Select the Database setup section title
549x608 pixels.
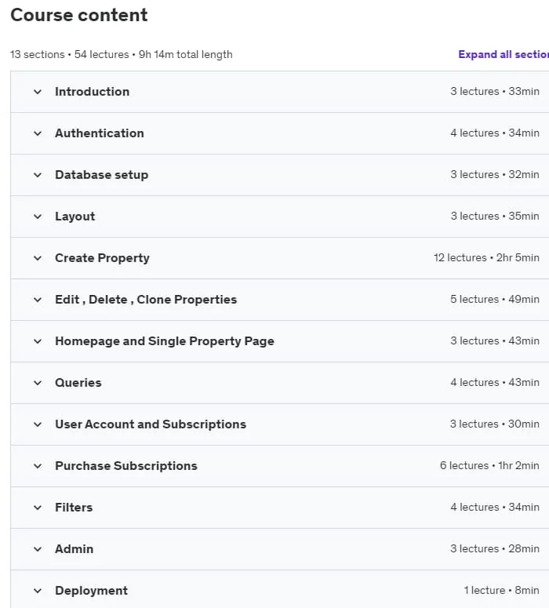pos(102,175)
